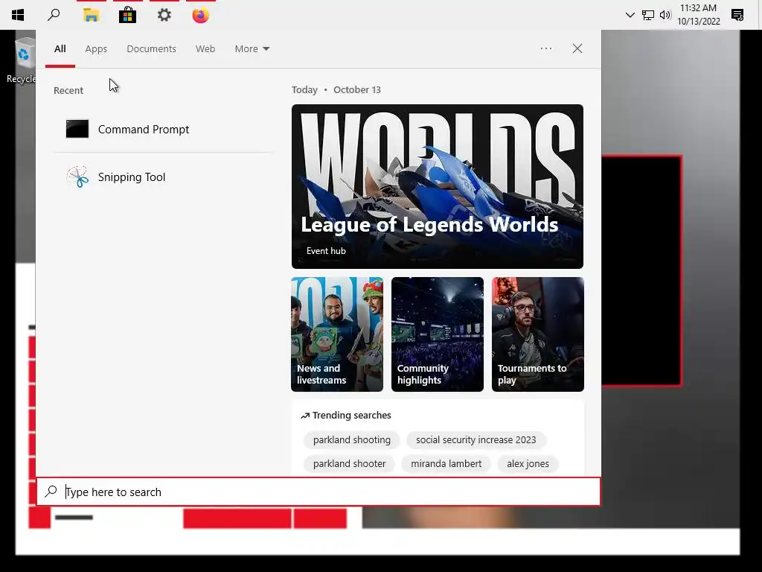The image size is (762, 572).
Task: Focus the 'Type here to search' box
Action: pyautogui.click(x=318, y=492)
